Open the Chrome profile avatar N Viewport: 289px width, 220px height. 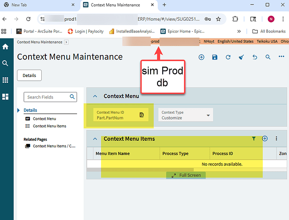coord(271,19)
